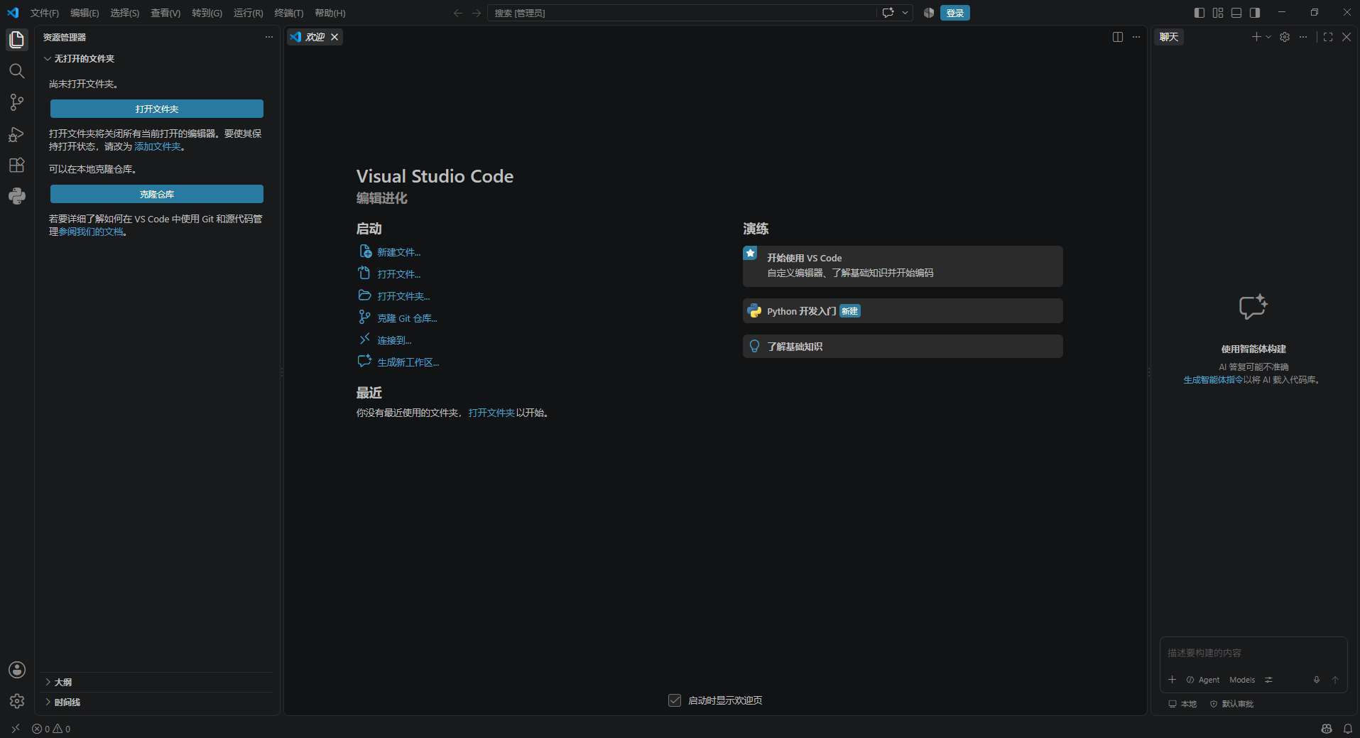This screenshot has width=1360, height=738.
Task: Open the 查看(V) menu
Action: click(165, 13)
